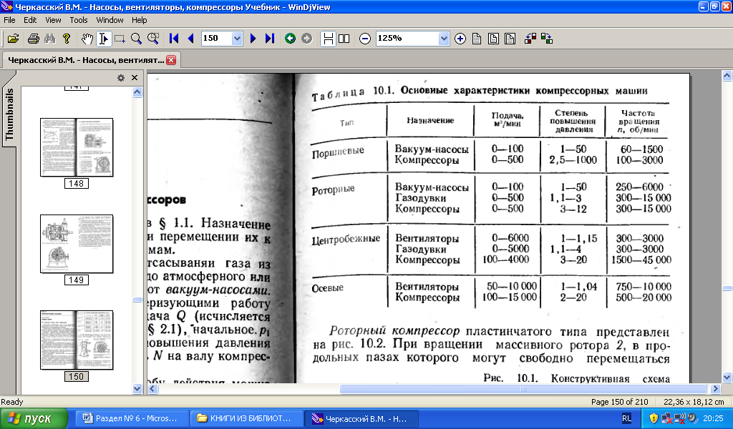
Task: Close the thumbnails panel with X
Action: (x=135, y=78)
